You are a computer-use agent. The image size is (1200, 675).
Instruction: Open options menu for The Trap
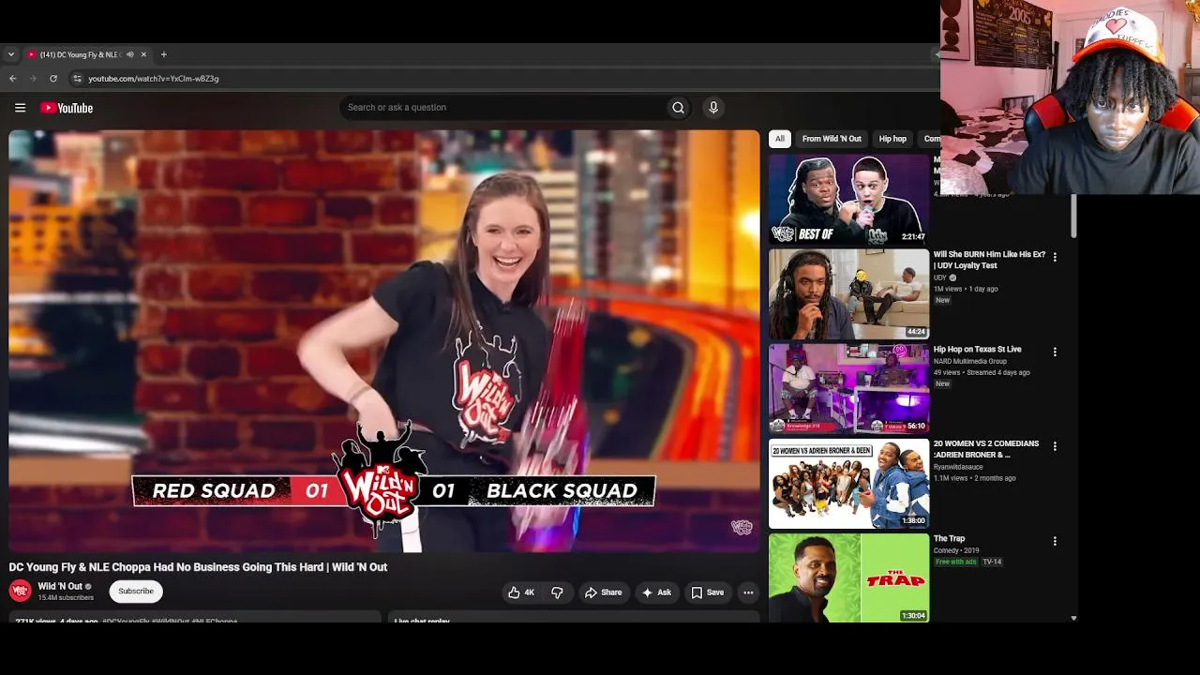coord(1055,541)
